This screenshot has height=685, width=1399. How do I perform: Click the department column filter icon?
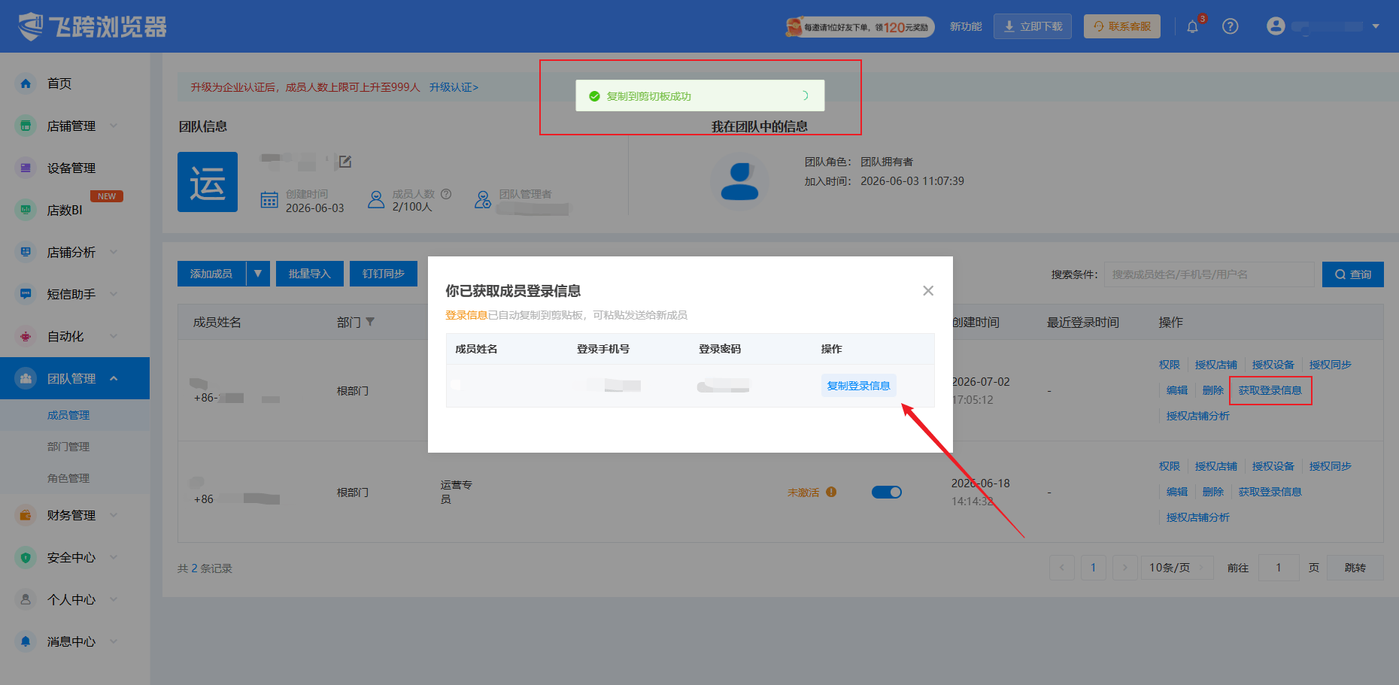coord(370,322)
